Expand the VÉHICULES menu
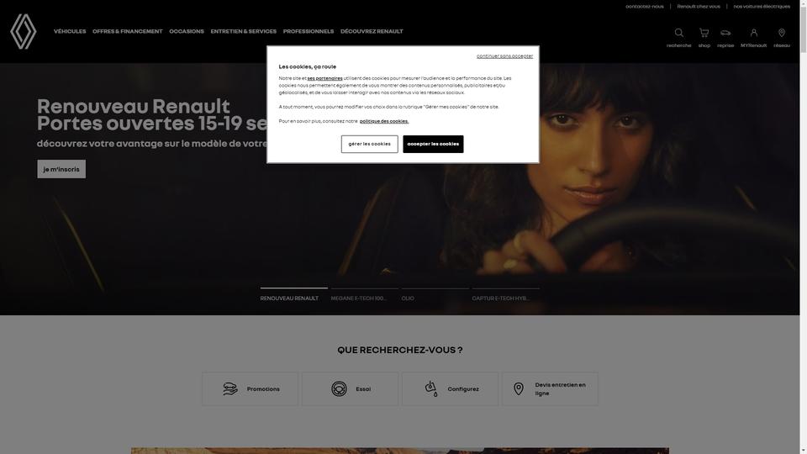Screen dimensions: 807x454 pyautogui.click(x=70, y=31)
